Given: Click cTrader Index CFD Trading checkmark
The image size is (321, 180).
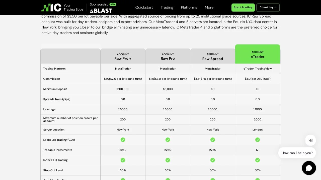Looking at the screenshot, I should coord(258,160).
